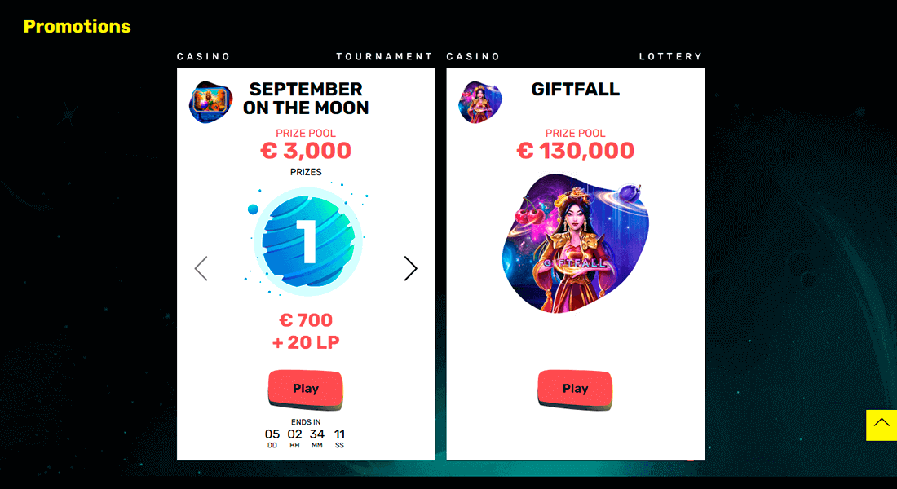Click CASINO label above the Giftfall card
This screenshot has width=897, height=489.
click(473, 56)
